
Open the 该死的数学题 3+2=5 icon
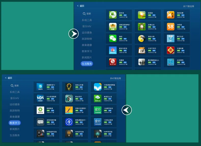(x=40, y=122)
